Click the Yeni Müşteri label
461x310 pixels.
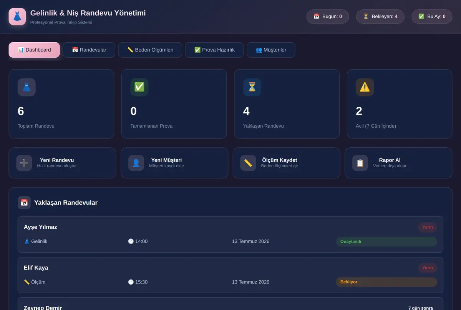tap(167, 160)
